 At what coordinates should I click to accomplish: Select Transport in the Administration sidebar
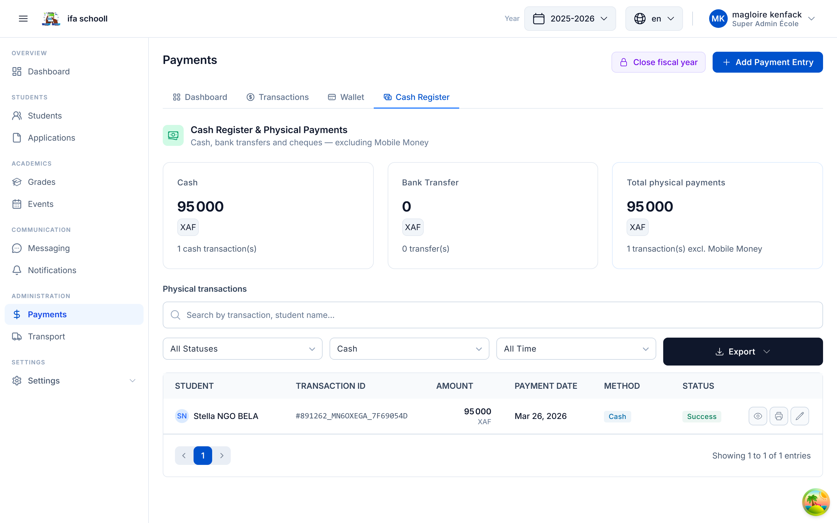point(46,336)
